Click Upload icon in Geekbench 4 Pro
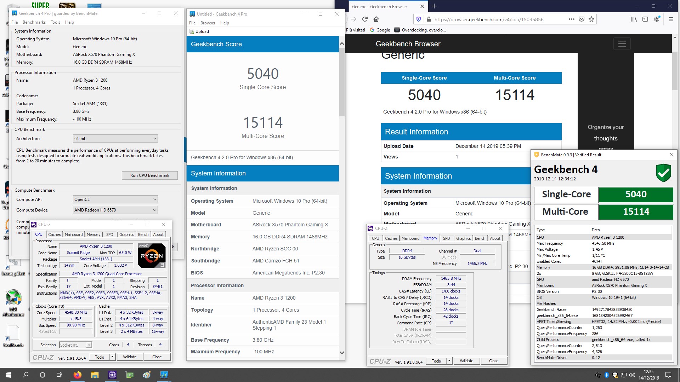 pos(192,31)
